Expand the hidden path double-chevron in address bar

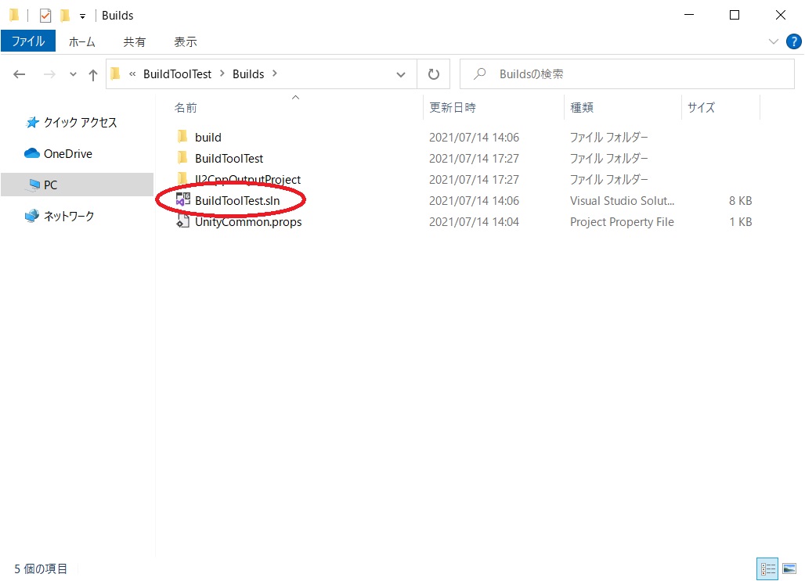[x=132, y=74]
